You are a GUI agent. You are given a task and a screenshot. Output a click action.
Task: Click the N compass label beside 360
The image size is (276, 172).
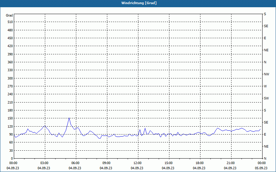(265, 62)
